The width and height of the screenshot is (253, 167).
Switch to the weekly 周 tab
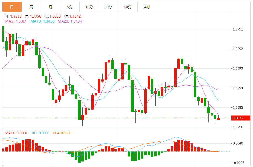point(31,7)
